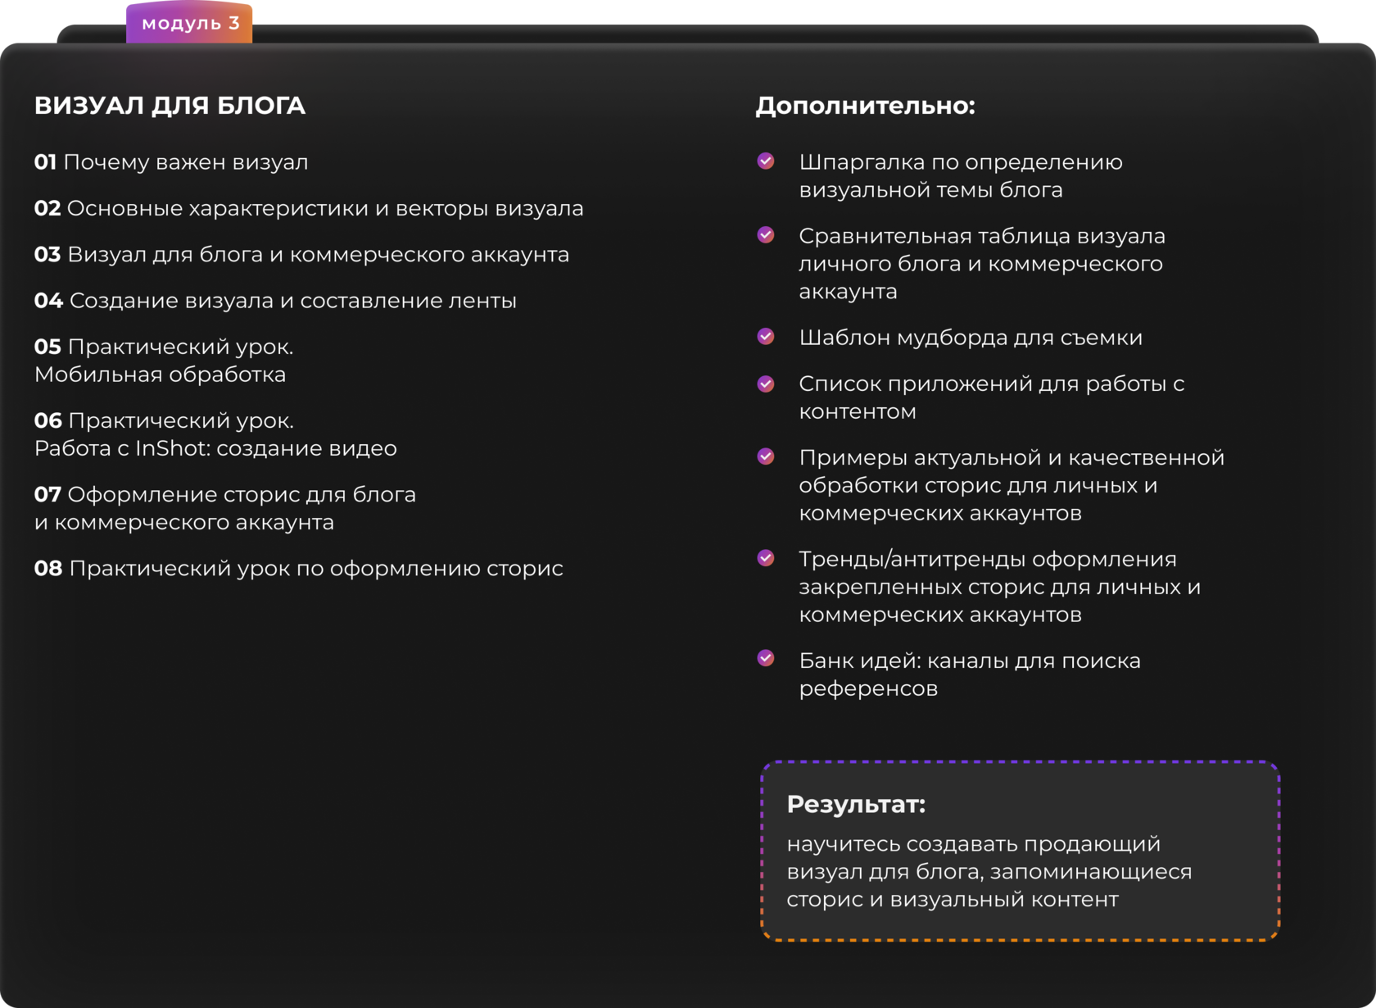The height and width of the screenshot is (1008, 1376).
Task: Click text Сравнительная таблица визуала личного блога
Action: coord(982,263)
